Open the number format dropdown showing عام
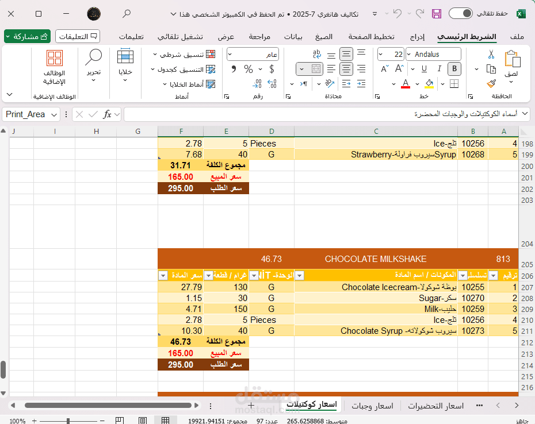The width and height of the screenshot is (535, 424). 230,54
